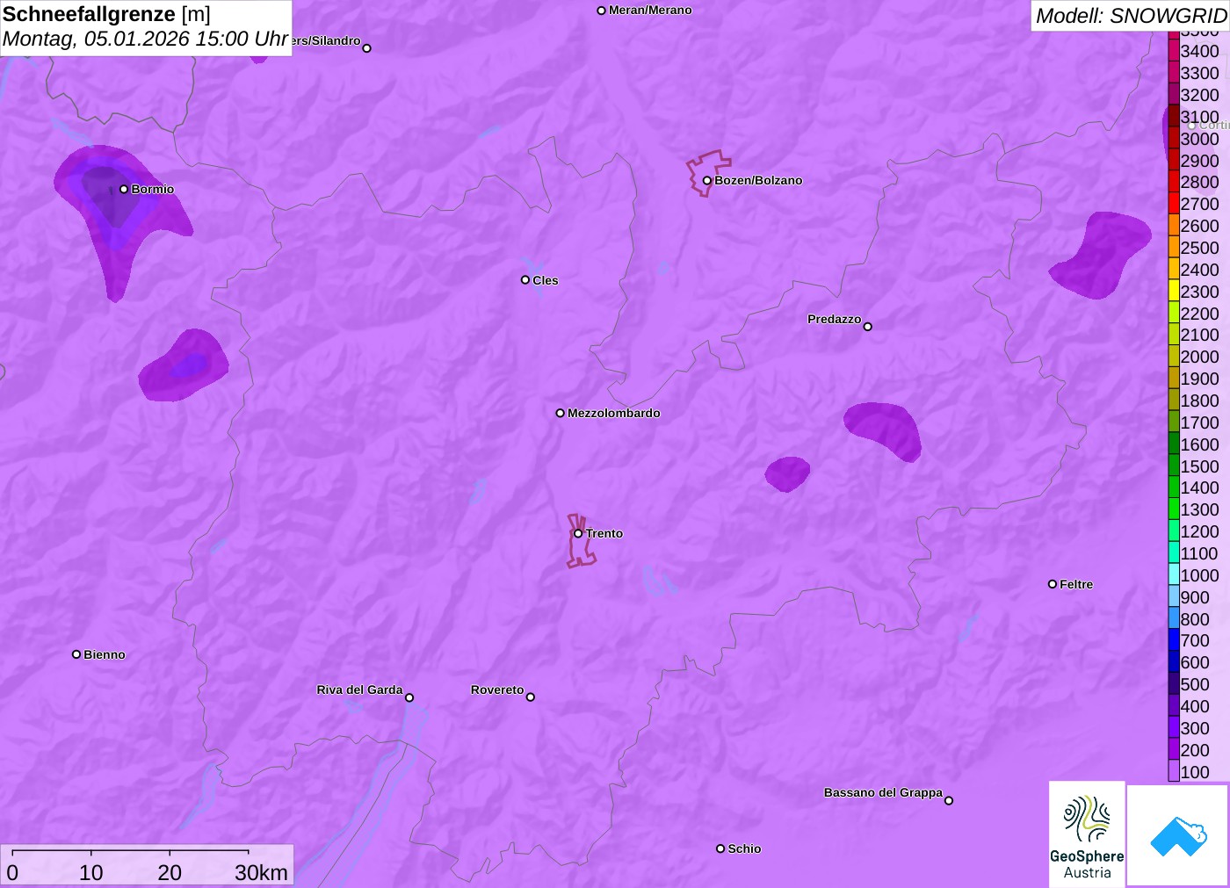The height and width of the screenshot is (888, 1230).
Task: Click the 1000 m legend swatch
Action: click(x=1174, y=574)
